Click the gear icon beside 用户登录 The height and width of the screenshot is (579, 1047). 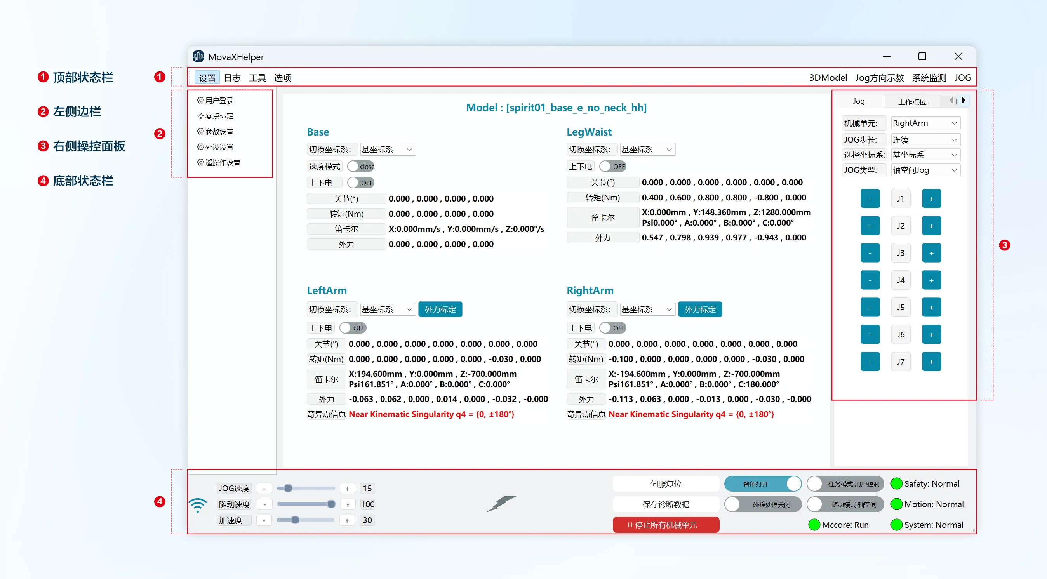pos(201,100)
